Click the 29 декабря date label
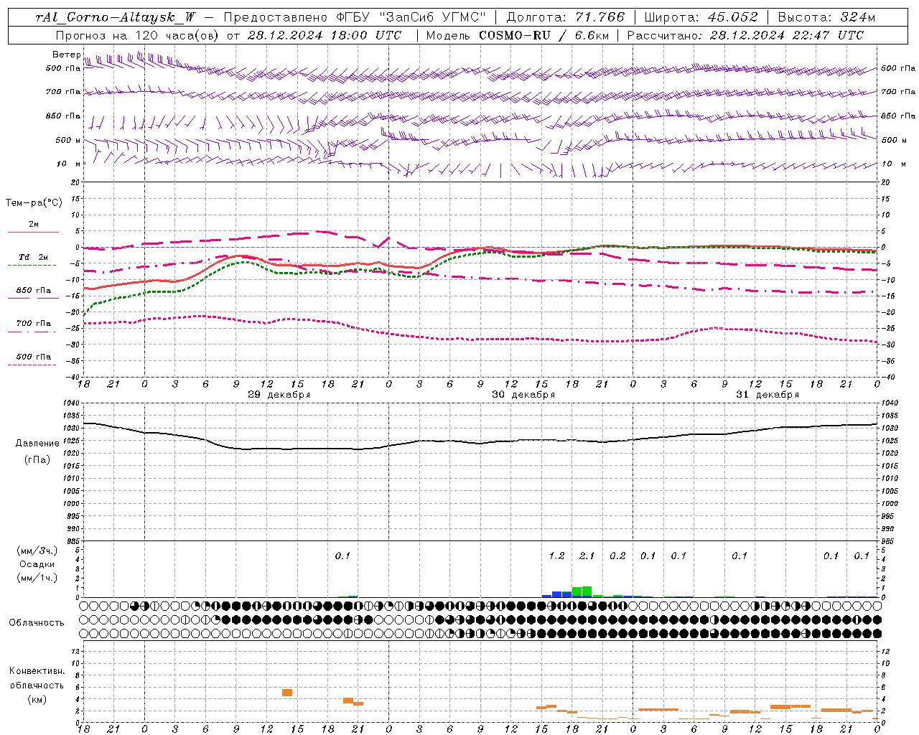Viewport: 919px width, 735px height. coord(279,395)
